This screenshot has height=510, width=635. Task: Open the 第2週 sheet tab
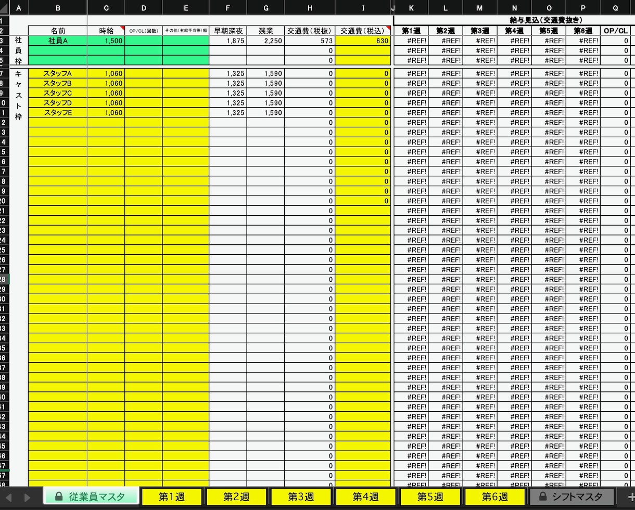(236, 496)
